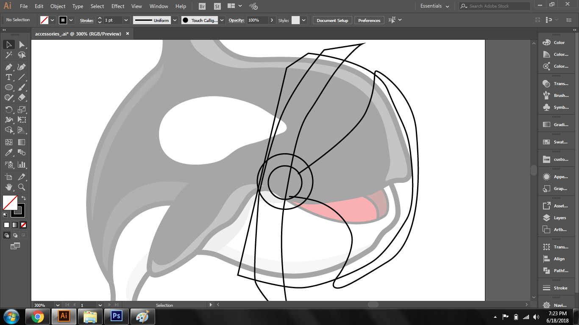Open the Effect menu
This screenshot has height=325, width=579.
118,6
